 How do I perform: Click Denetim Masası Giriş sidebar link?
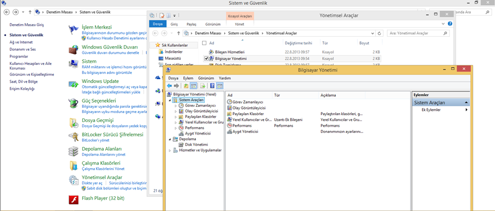pos(27,24)
